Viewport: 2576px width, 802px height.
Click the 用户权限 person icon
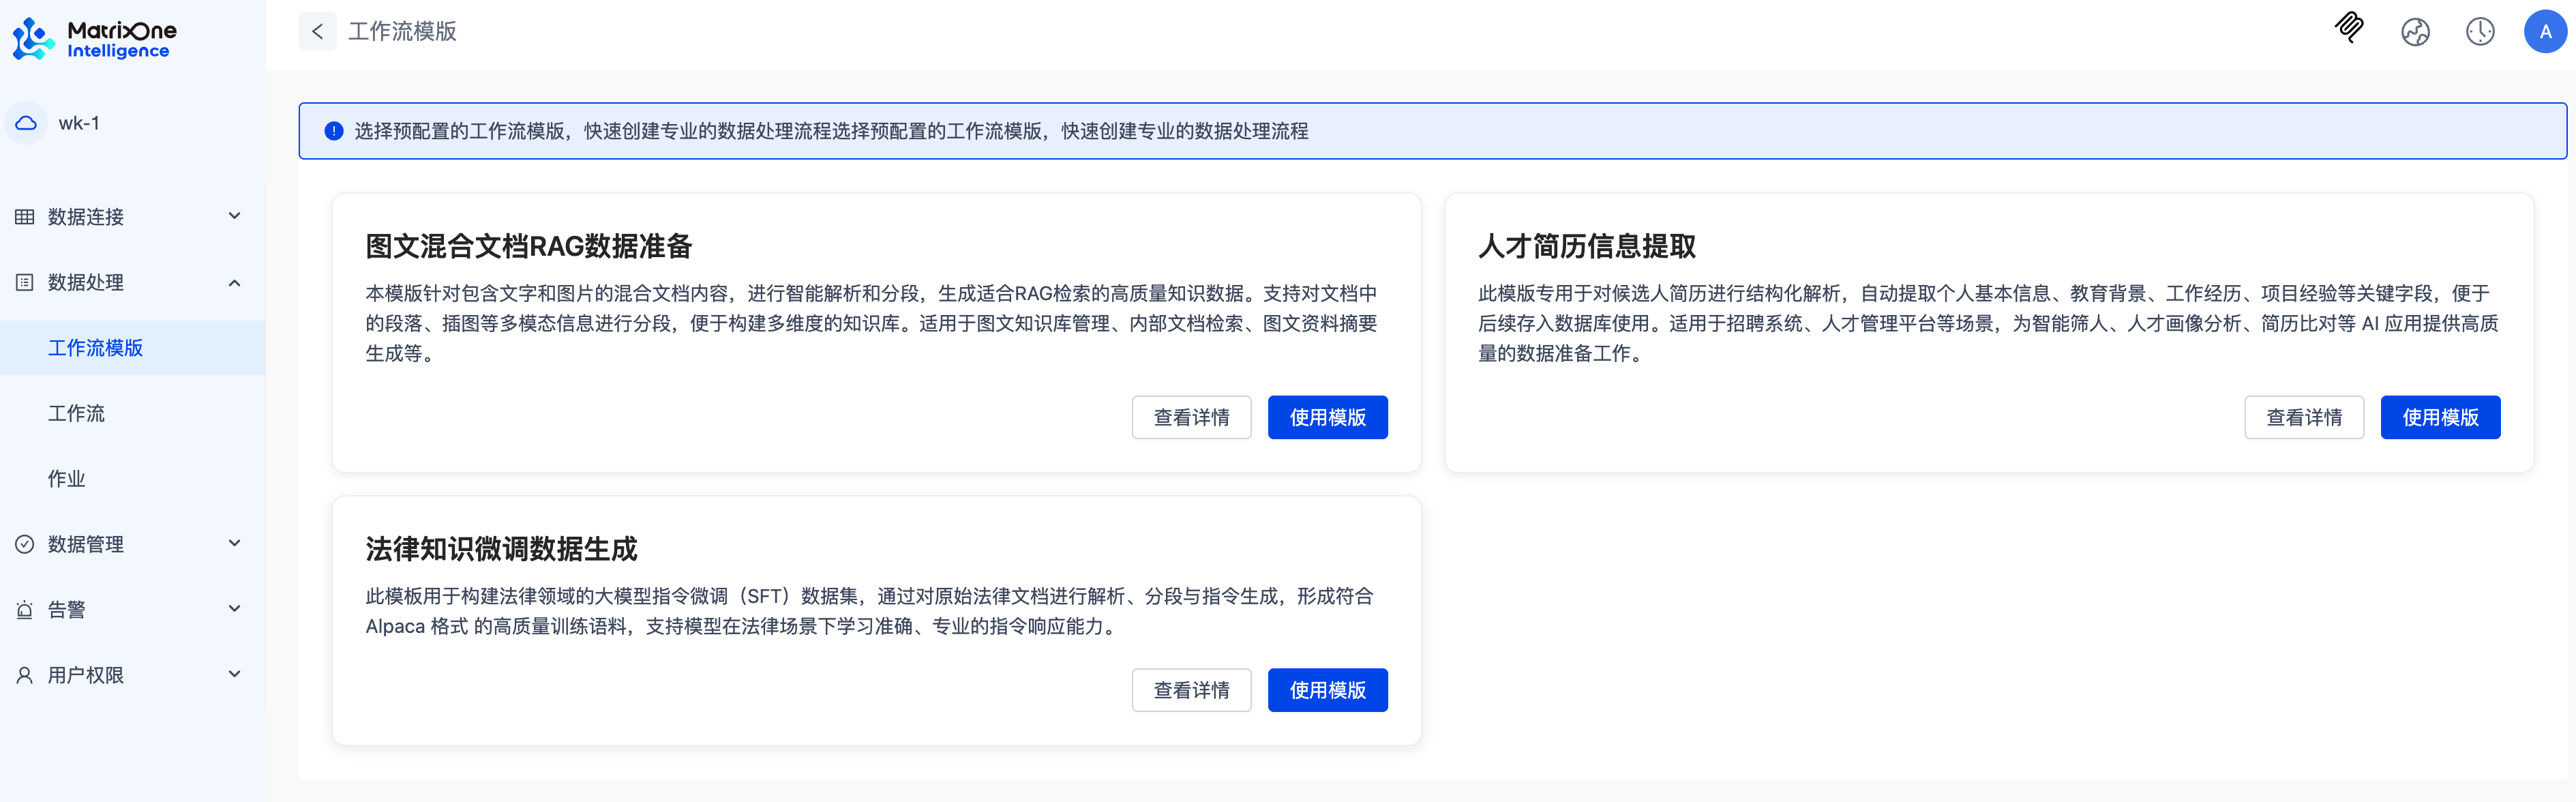click(24, 674)
